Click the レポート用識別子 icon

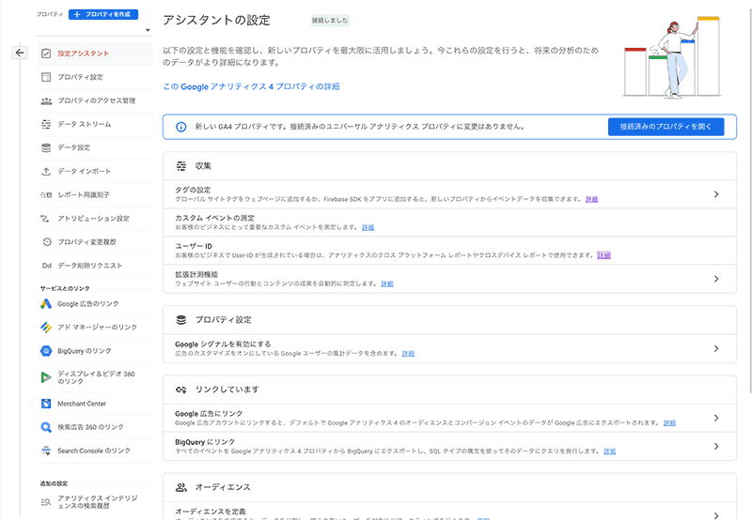pos(46,195)
